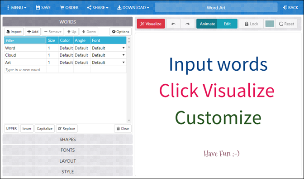Click the Size cell of 'Art' row
The width and height of the screenshot is (304, 179).
[x=52, y=63]
